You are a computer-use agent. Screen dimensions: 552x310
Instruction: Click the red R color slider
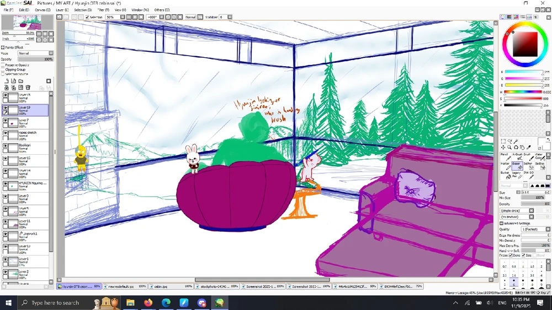523,72
